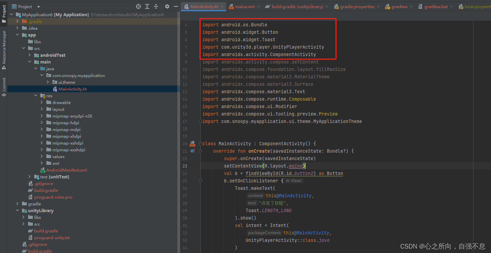Image resolution: width=491 pixels, height=253 pixels.
Task: Close the MainActivity.kt tab
Action: pos(222,6)
